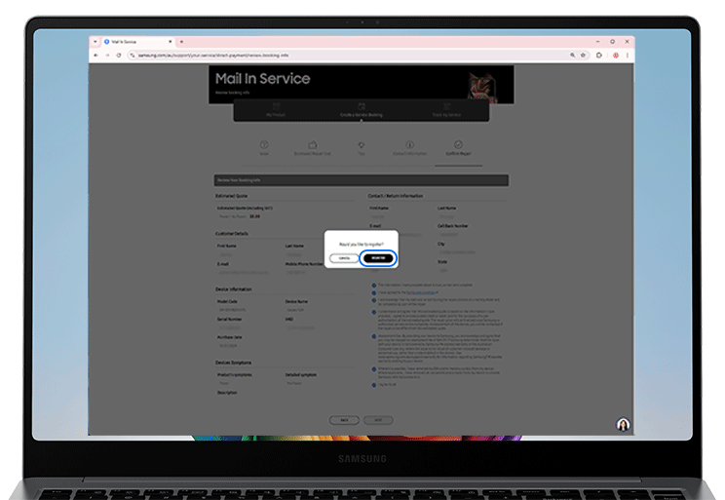This screenshot has height=500, width=725.
Task: Open the Terms and Conditions link
Action: (422, 292)
